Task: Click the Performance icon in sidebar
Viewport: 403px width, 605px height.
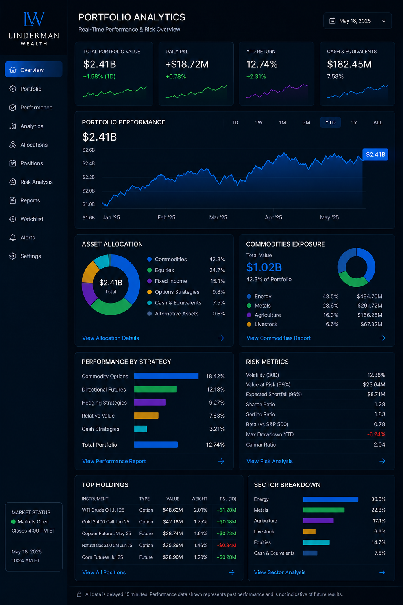Action: (x=13, y=108)
